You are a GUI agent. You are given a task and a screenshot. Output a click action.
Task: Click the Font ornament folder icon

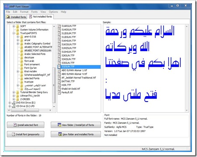click(21, 65)
